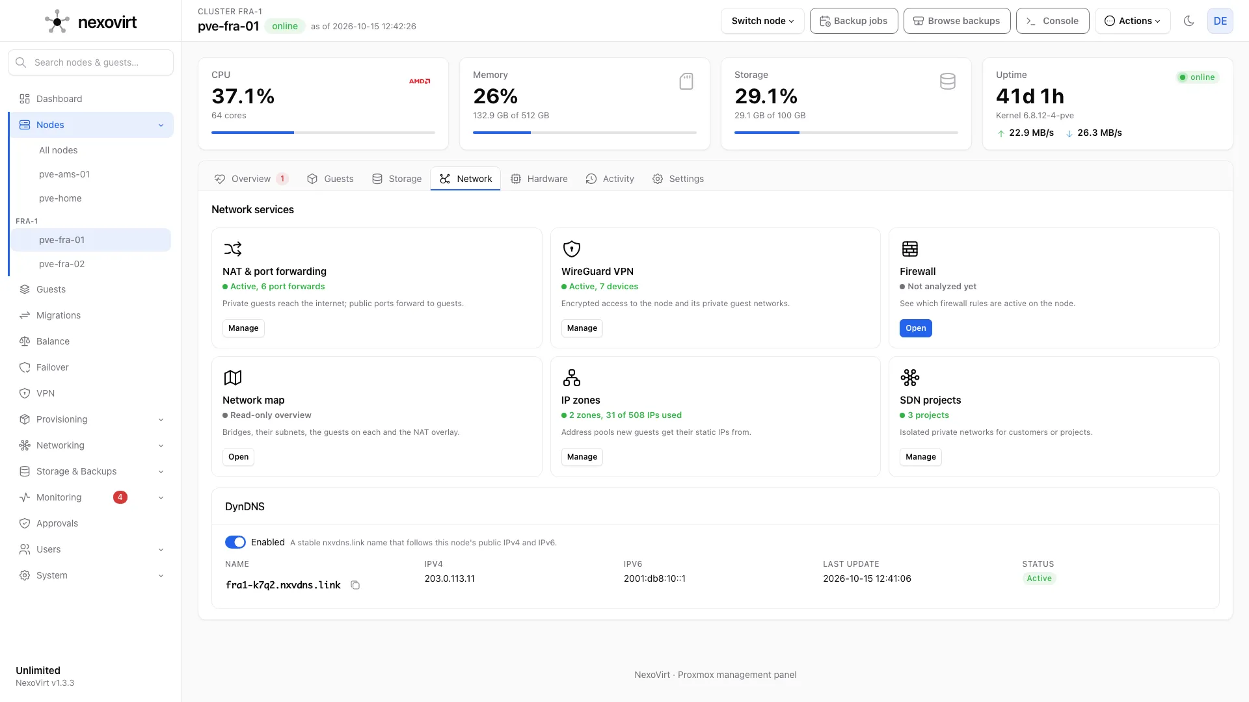Expand the Networking sidebar section
The width and height of the screenshot is (1249, 702).
click(161, 445)
